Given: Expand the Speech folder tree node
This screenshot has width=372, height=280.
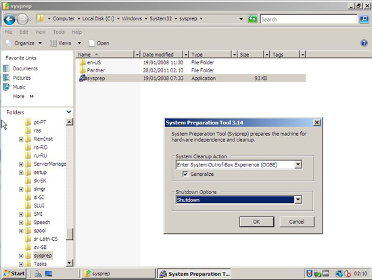Looking at the screenshot, I should tap(21, 223).
